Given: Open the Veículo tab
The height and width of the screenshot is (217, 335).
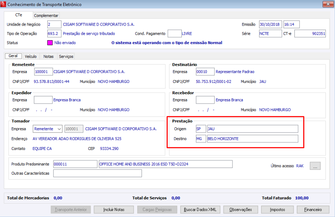Looking at the screenshot, I should click(x=31, y=57).
